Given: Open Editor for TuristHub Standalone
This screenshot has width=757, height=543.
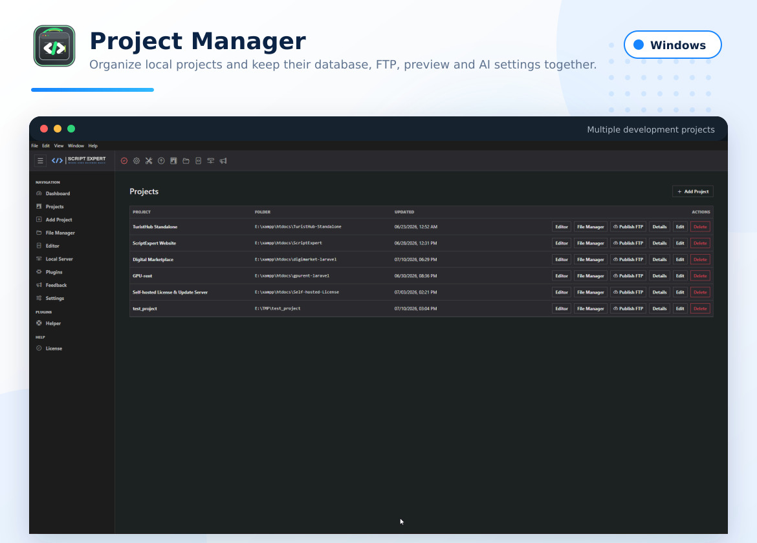Looking at the screenshot, I should [562, 227].
